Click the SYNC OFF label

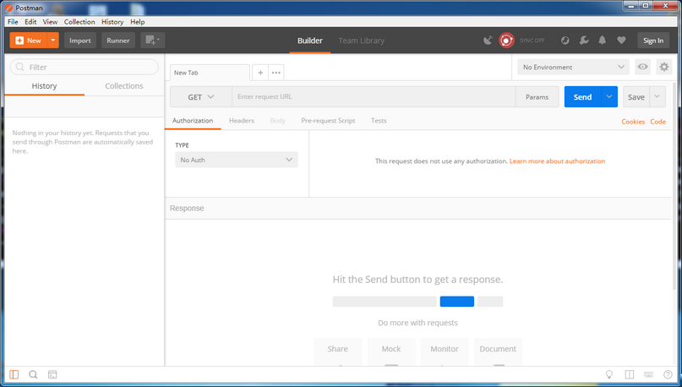pyautogui.click(x=532, y=41)
